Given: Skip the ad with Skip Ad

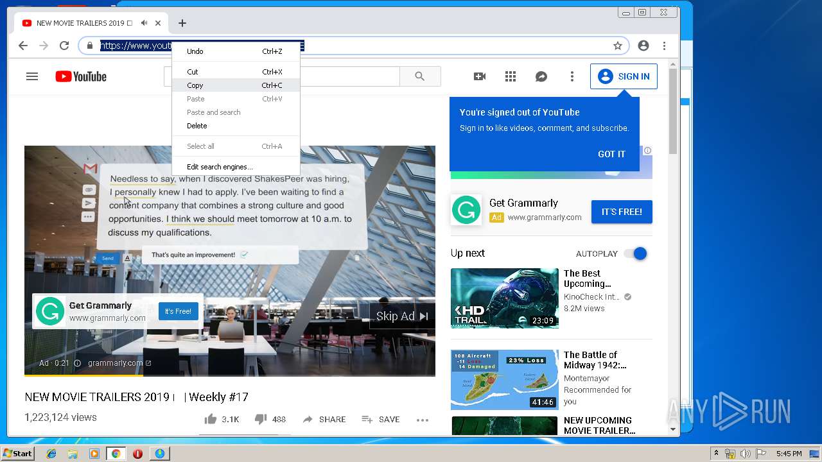Looking at the screenshot, I should pyautogui.click(x=402, y=316).
